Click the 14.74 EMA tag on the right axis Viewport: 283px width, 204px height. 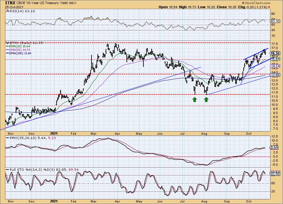pyautogui.click(x=275, y=66)
